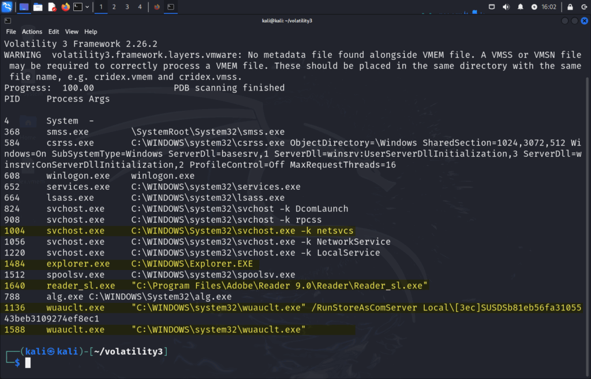The width and height of the screenshot is (591, 379).
Task: Switch to workspace 4
Action: pyautogui.click(x=140, y=7)
